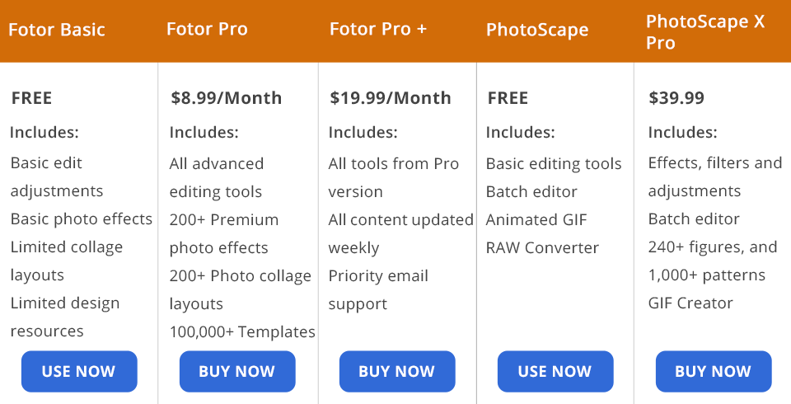Click the $39.99 price
This screenshot has height=404, width=791.
pyautogui.click(x=676, y=98)
